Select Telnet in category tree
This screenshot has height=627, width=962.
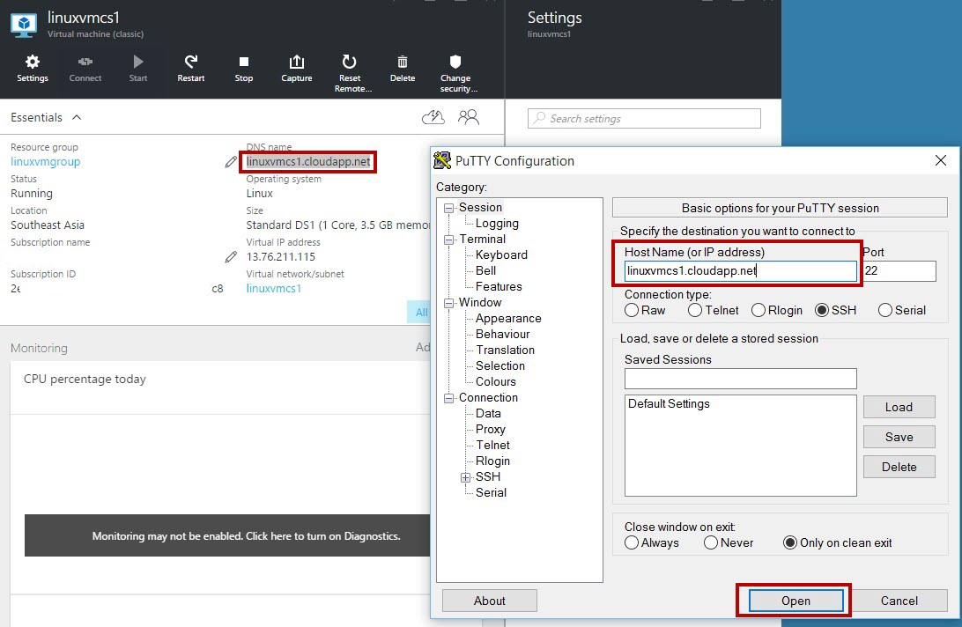(492, 445)
